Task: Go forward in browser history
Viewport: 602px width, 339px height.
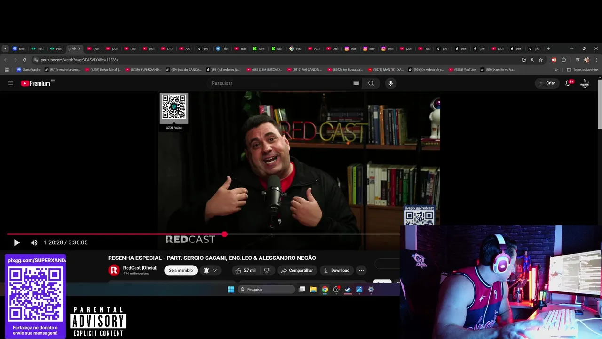Action: (15, 60)
